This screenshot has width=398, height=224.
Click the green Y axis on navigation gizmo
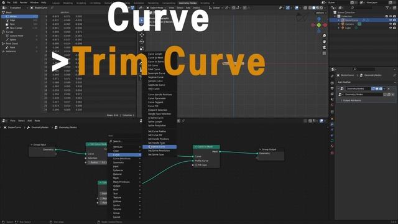(x=319, y=25)
